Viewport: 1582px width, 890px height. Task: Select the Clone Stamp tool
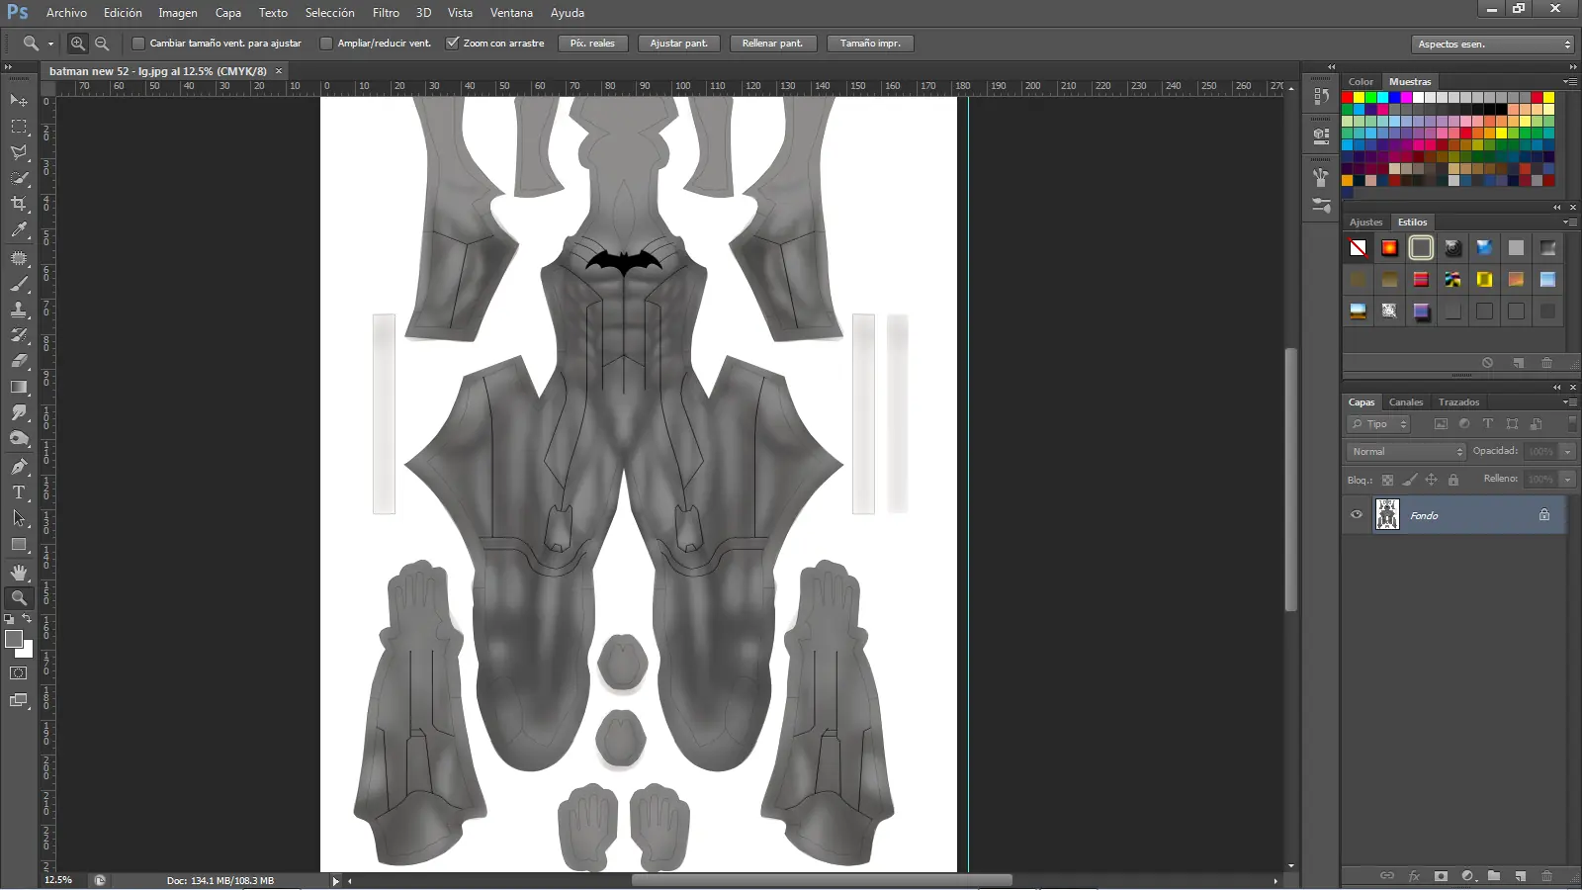pyautogui.click(x=19, y=310)
